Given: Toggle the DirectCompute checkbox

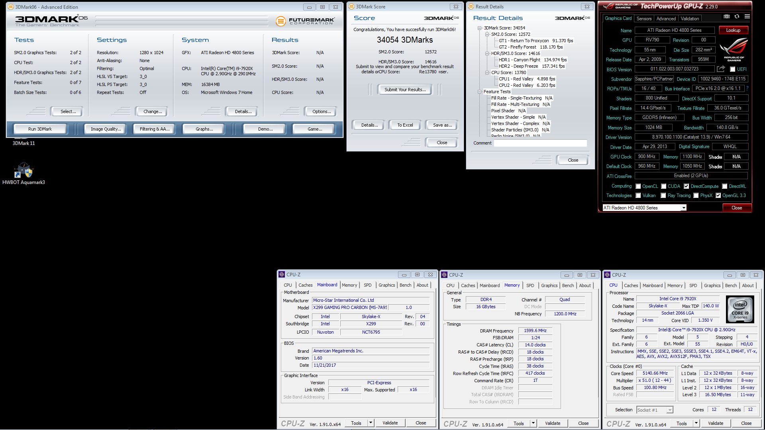Looking at the screenshot, I should point(687,186).
